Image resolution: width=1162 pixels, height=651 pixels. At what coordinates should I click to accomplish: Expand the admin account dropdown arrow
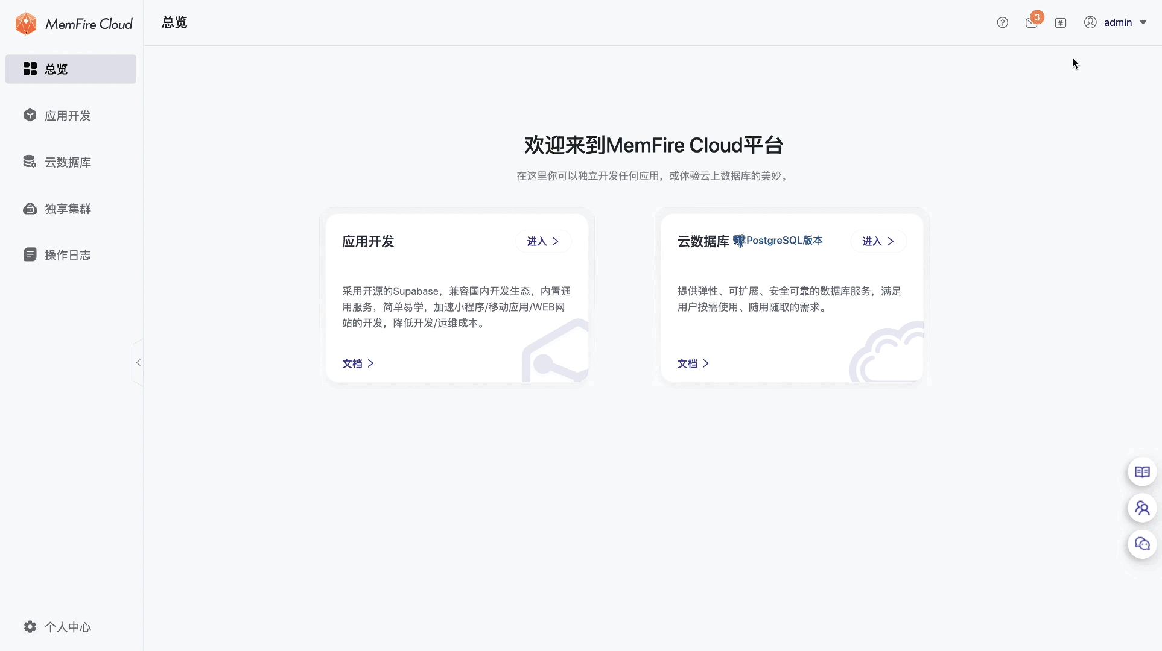tap(1143, 22)
